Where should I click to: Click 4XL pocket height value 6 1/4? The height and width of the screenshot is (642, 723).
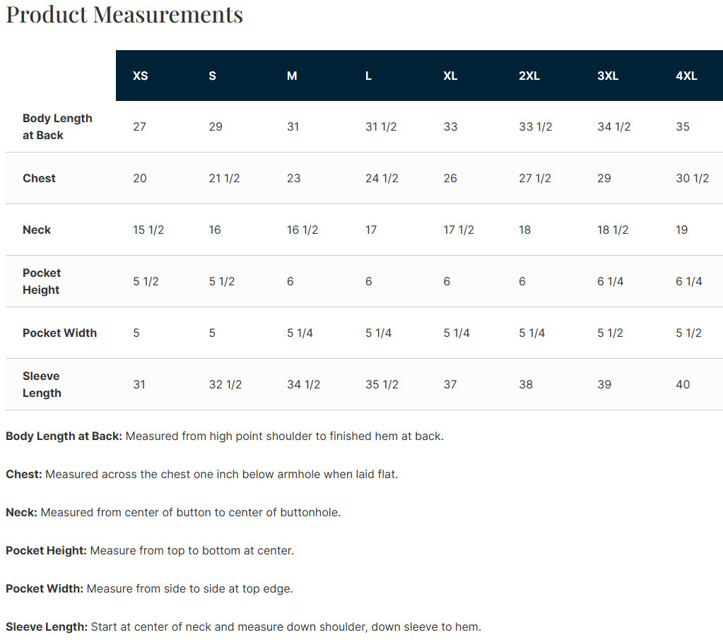click(688, 281)
